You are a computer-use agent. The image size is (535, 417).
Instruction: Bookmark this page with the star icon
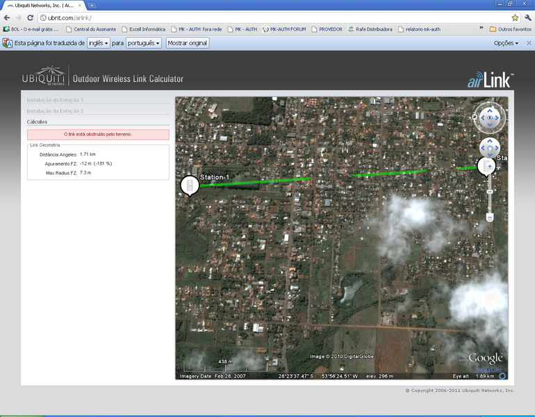click(515, 18)
